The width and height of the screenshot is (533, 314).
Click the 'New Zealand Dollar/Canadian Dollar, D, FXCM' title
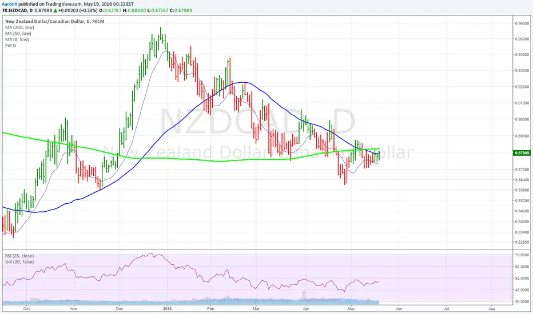tap(55, 21)
